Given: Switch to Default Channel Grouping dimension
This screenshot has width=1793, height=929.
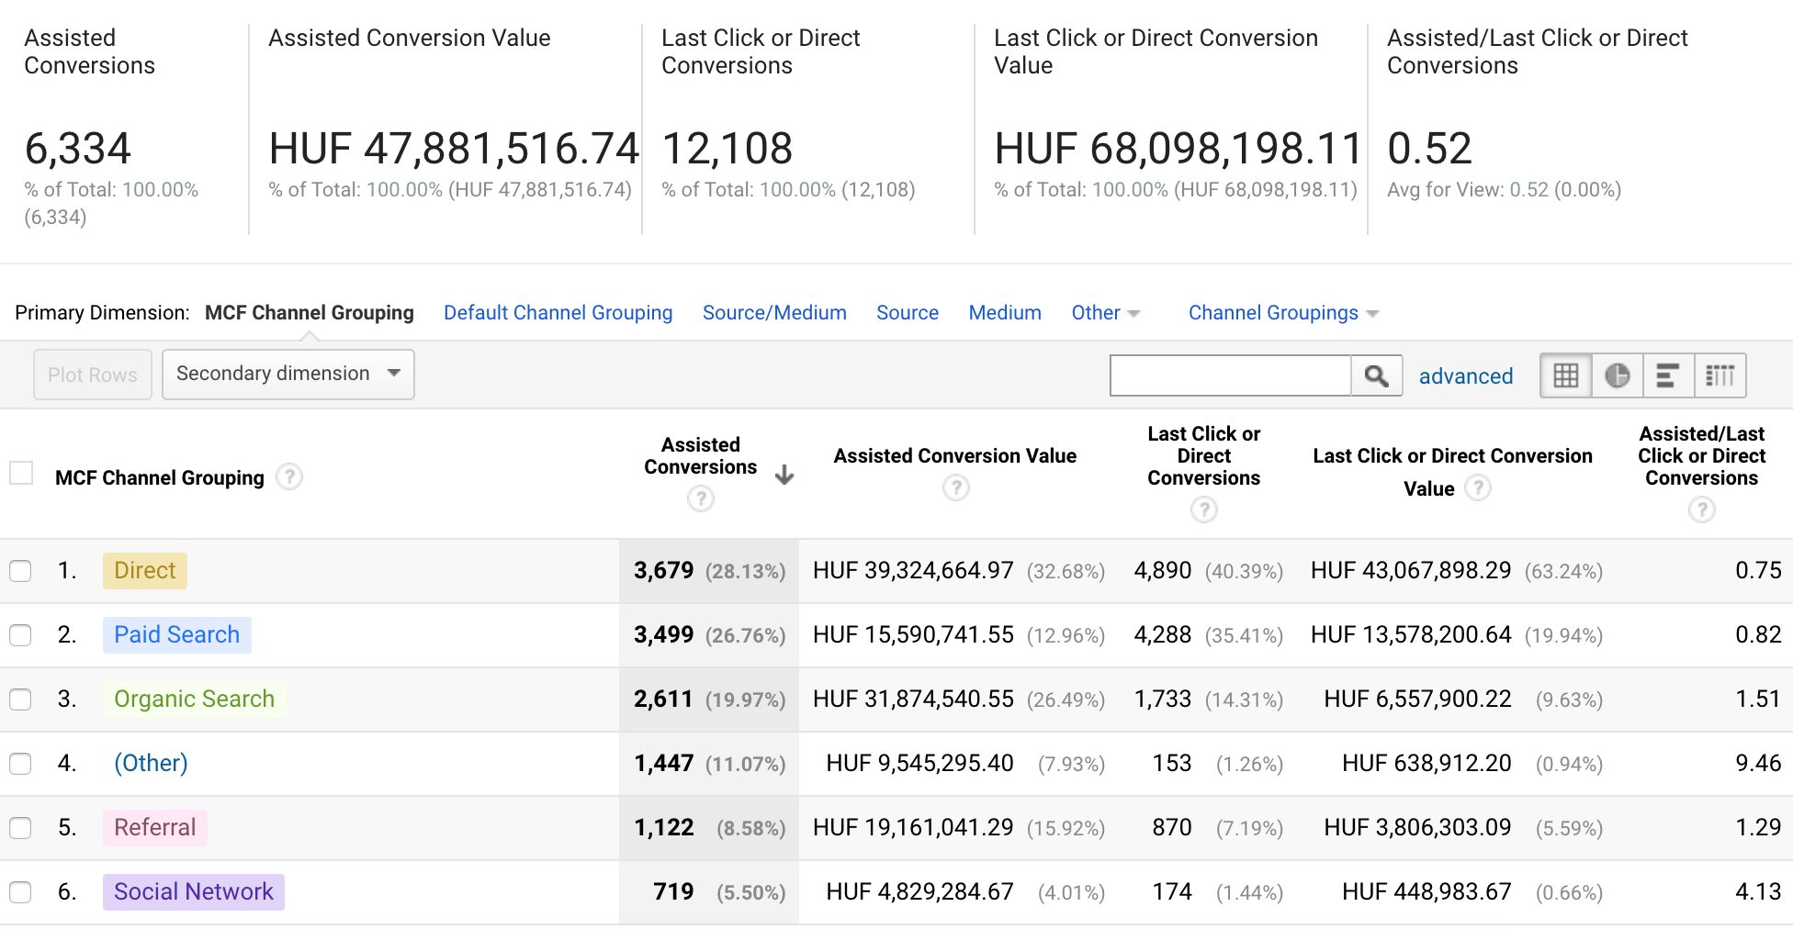Looking at the screenshot, I should (x=558, y=313).
